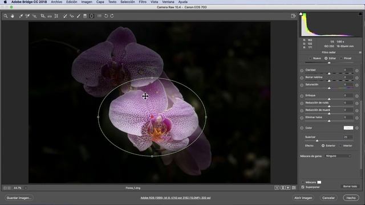365x205 pixels.
Task: Click the Hecho button
Action: tap(351, 198)
